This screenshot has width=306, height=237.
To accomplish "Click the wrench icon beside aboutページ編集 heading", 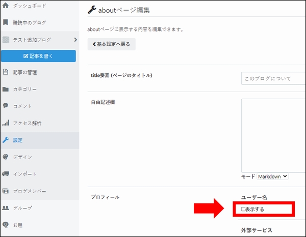I will point(92,10).
